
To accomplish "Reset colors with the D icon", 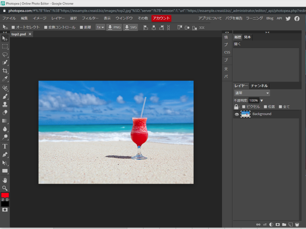I will [7, 199].
